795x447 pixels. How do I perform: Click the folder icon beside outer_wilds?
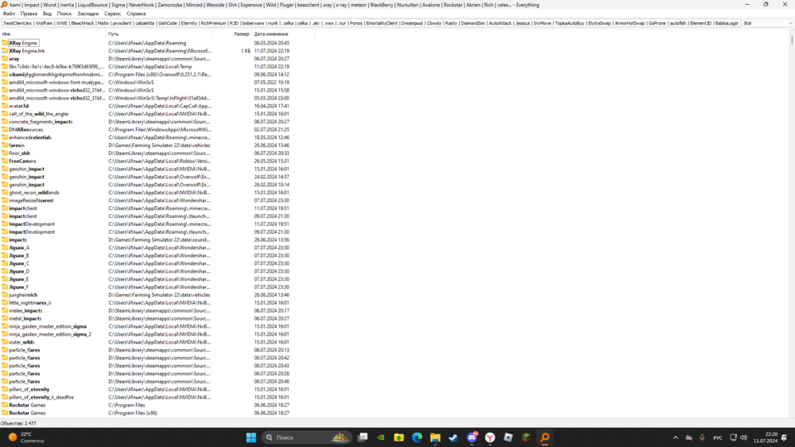[x=5, y=342]
